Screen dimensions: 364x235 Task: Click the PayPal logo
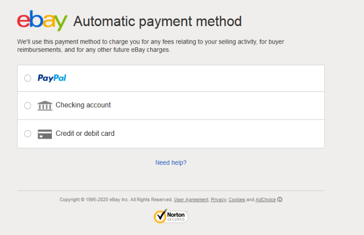click(52, 78)
